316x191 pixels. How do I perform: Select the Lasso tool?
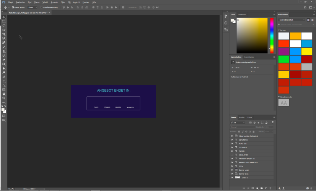pos(4,26)
